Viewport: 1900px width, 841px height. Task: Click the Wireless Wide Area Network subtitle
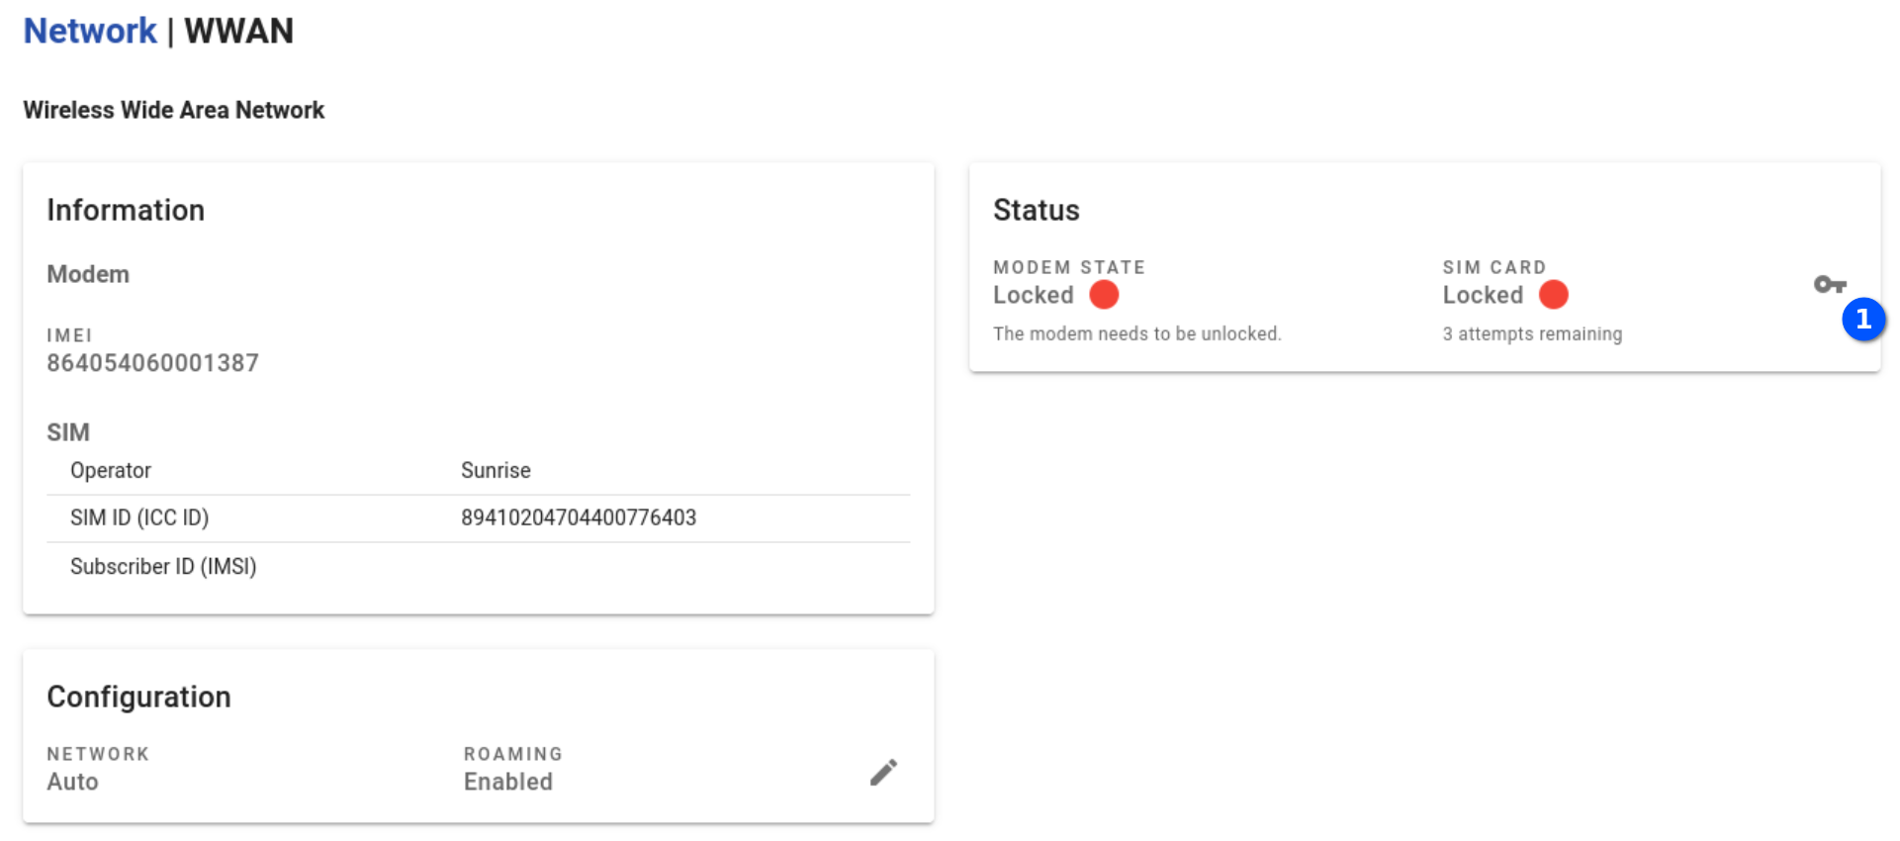[173, 110]
